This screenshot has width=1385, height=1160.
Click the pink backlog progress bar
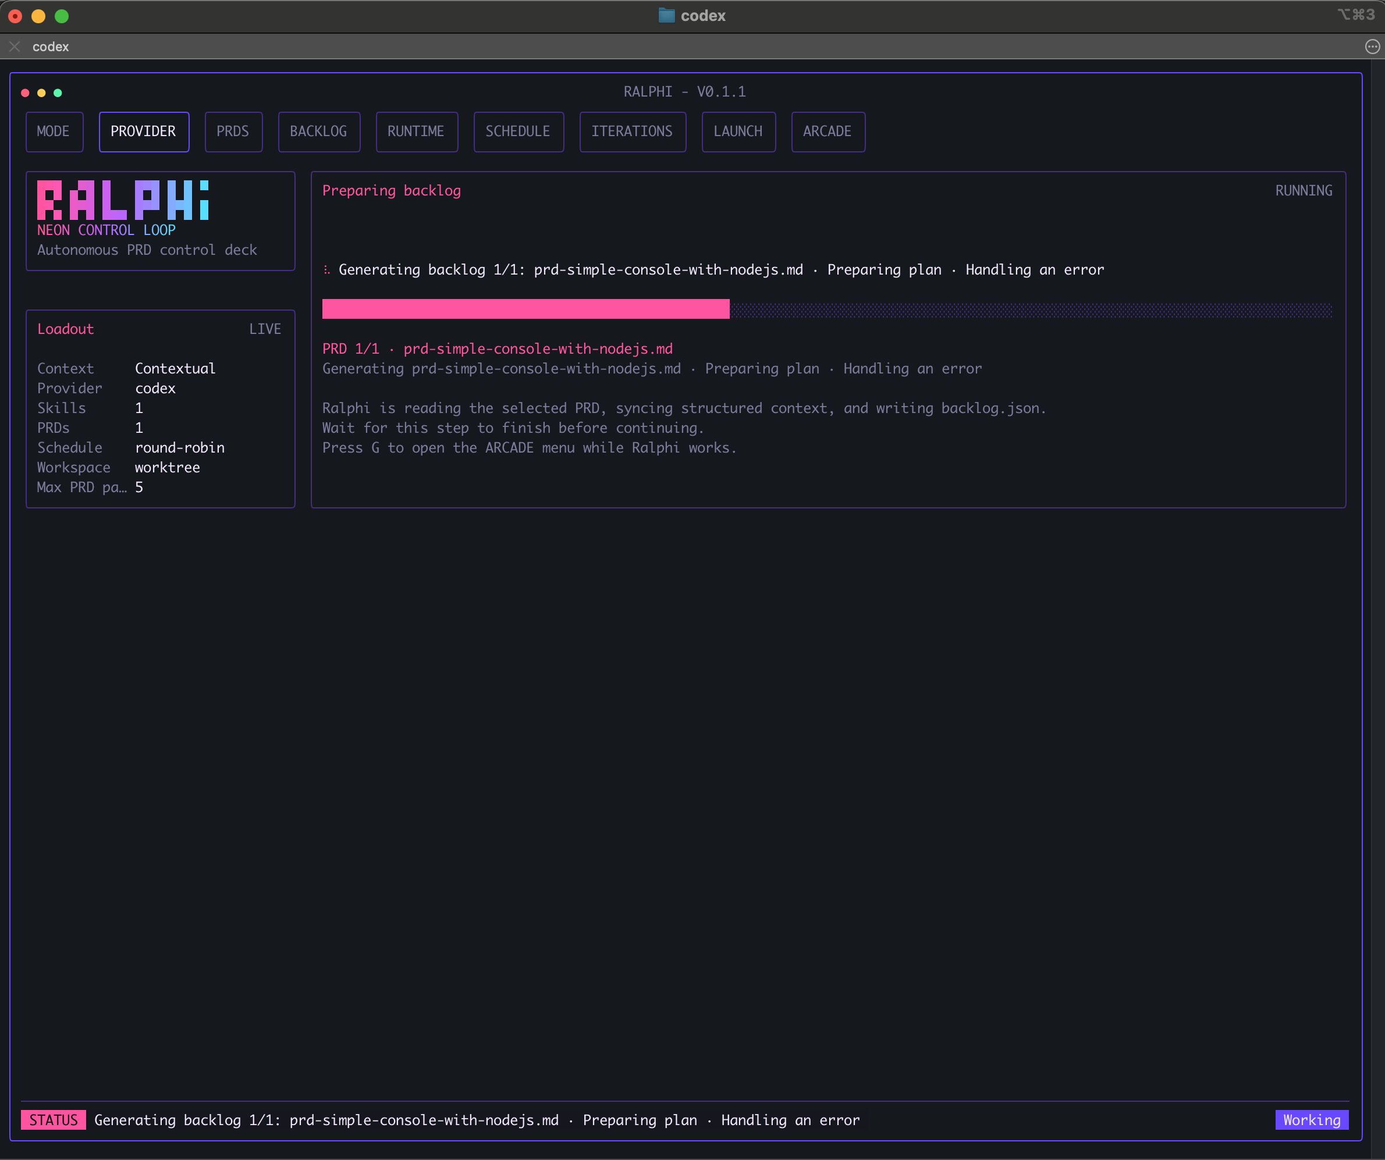(x=524, y=309)
